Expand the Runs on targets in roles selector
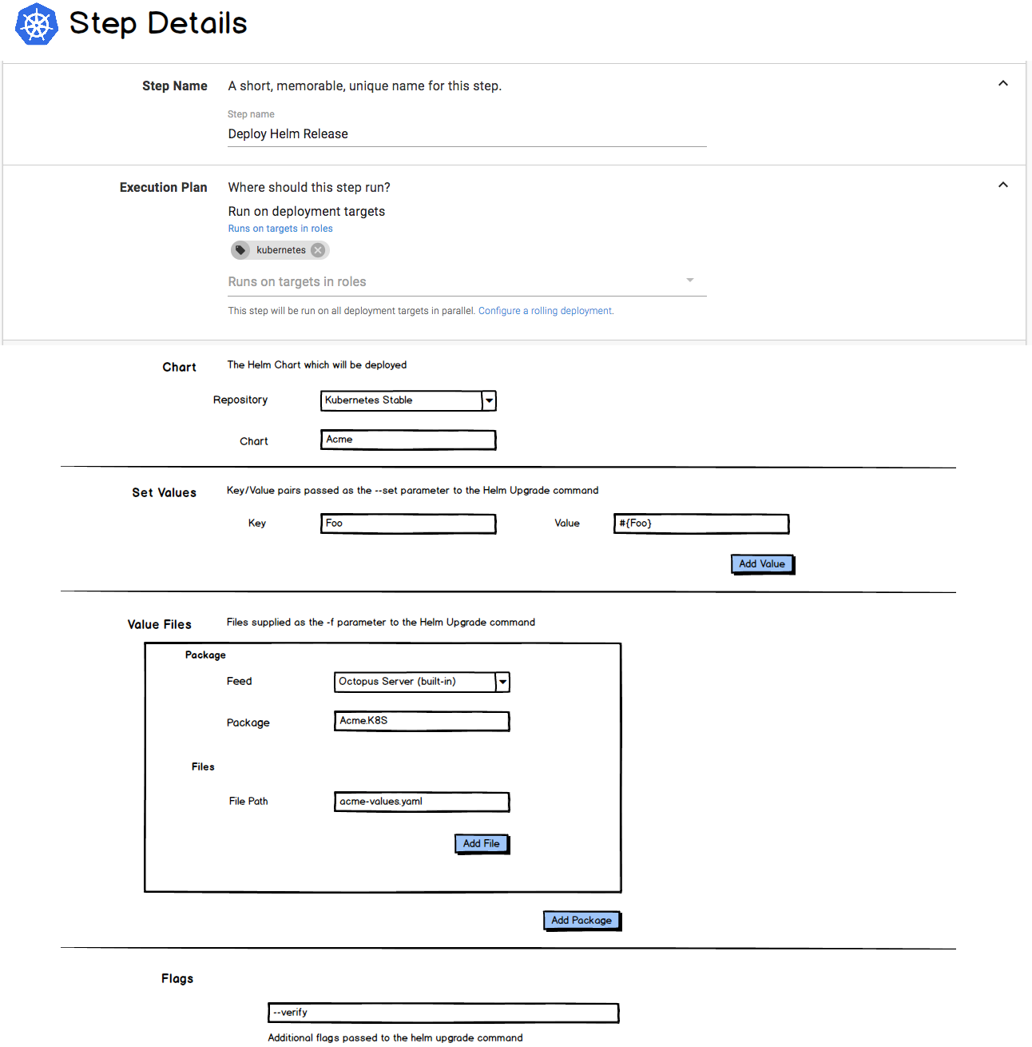This screenshot has width=1032, height=1047. (690, 281)
